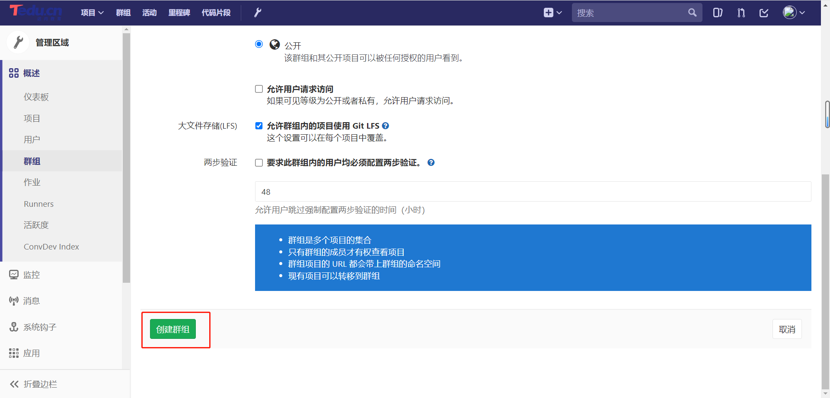The image size is (830, 398).
Task: Click the wrench icon beside 管理区域
Action: pyautogui.click(x=18, y=42)
